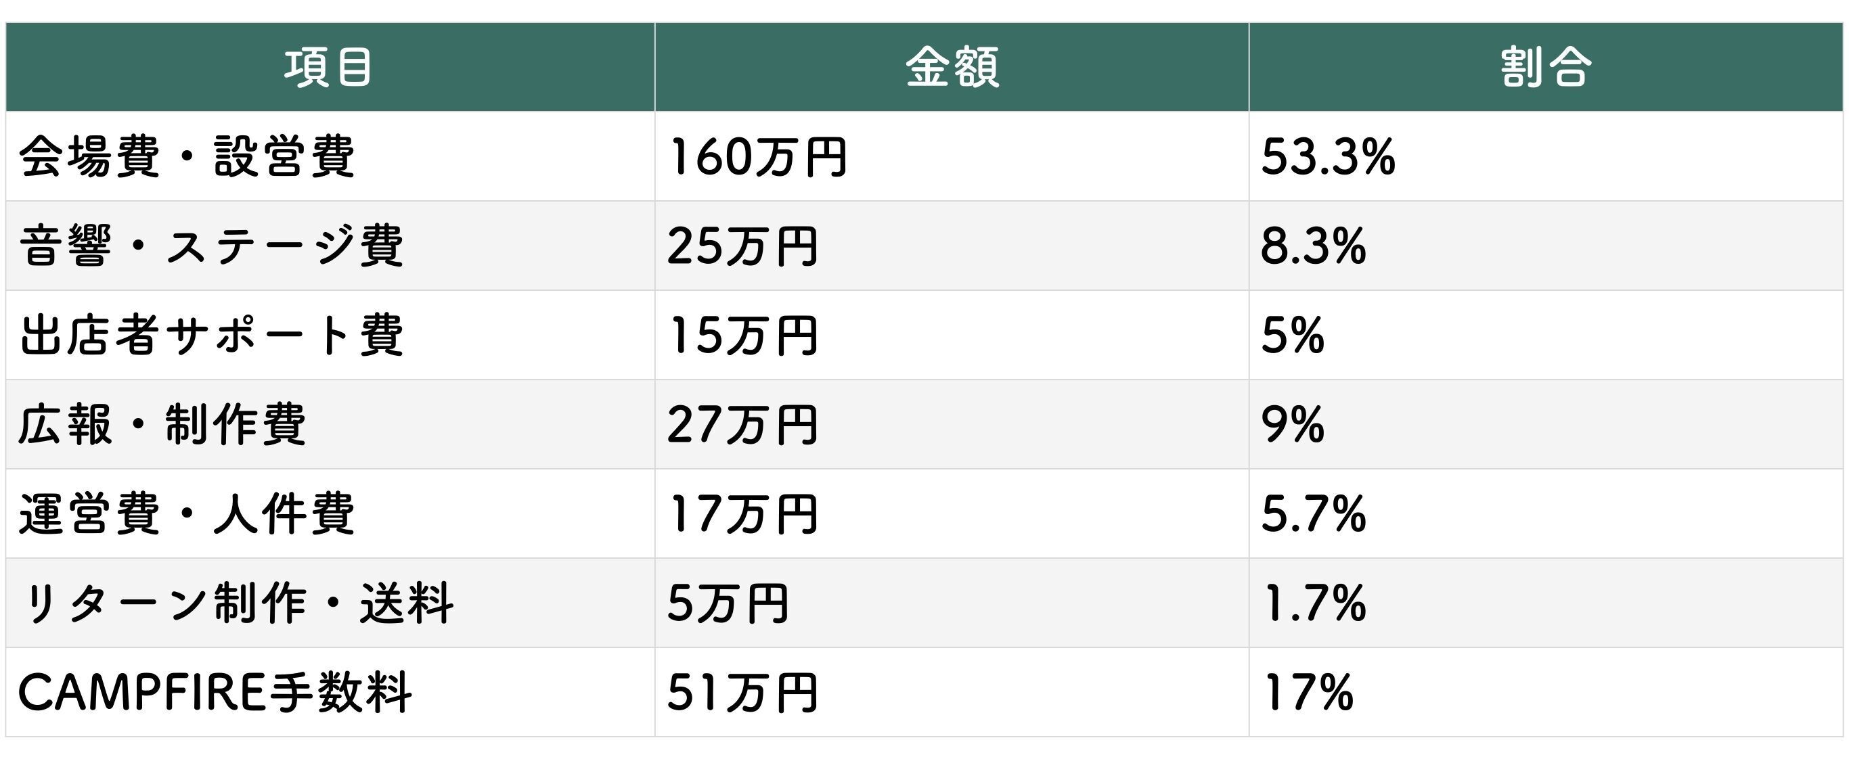Screen dimensions: 1849x759
Task: Click the 金額 column header
Action: [951, 68]
